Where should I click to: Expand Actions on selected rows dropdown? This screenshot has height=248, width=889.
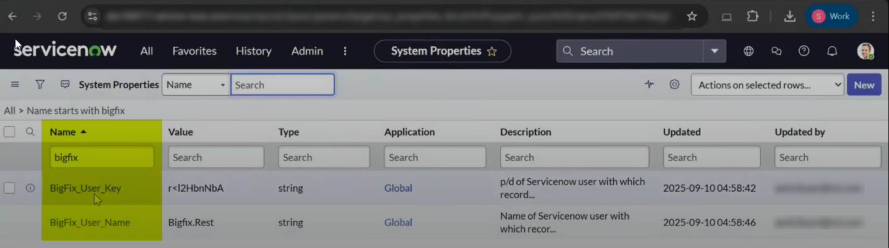767,85
